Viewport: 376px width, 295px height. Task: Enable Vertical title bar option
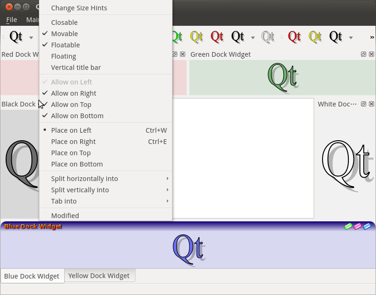pyautogui.click(x=106, y=68)
